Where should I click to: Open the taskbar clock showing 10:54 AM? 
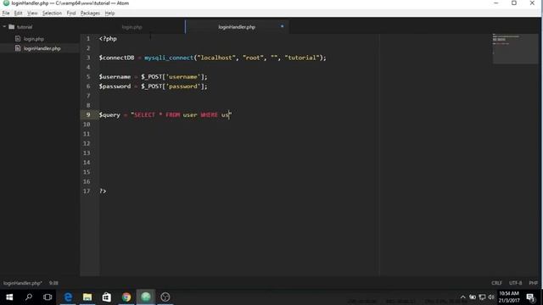coord(509,297)
